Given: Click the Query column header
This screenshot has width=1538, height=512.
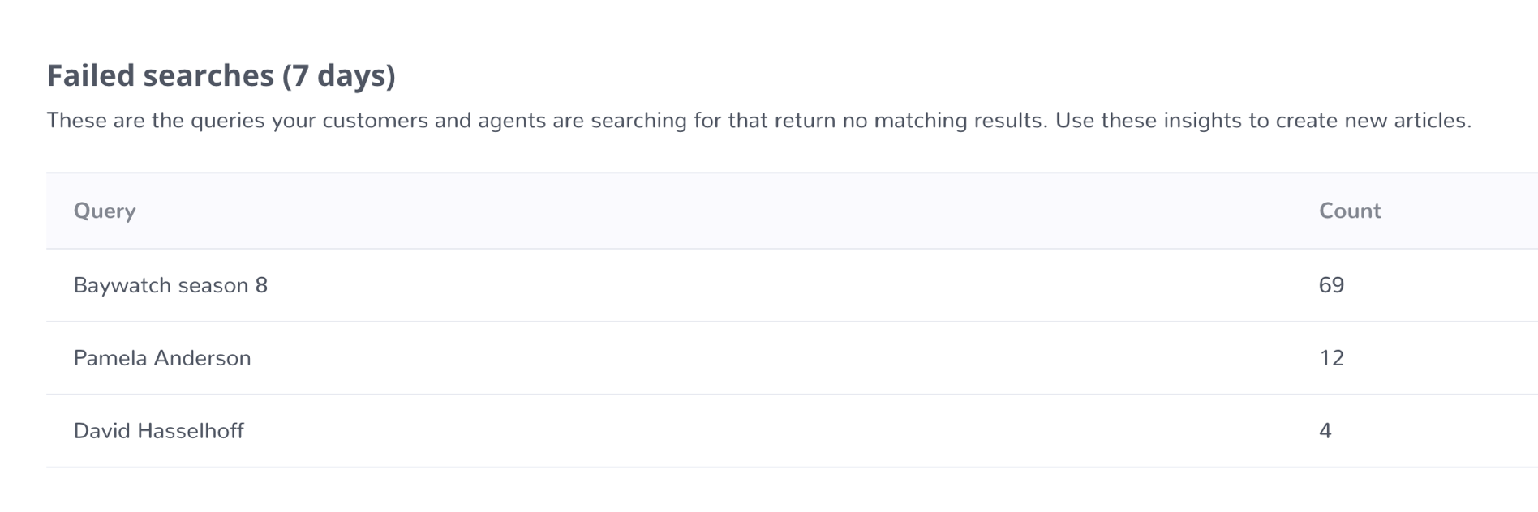Looking at the screenshot, I should pos(105,211).
